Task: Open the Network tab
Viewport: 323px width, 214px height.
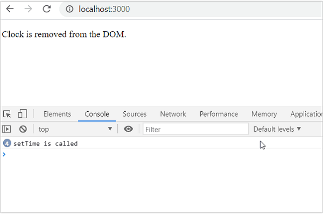Action: (x=173, y=114)
